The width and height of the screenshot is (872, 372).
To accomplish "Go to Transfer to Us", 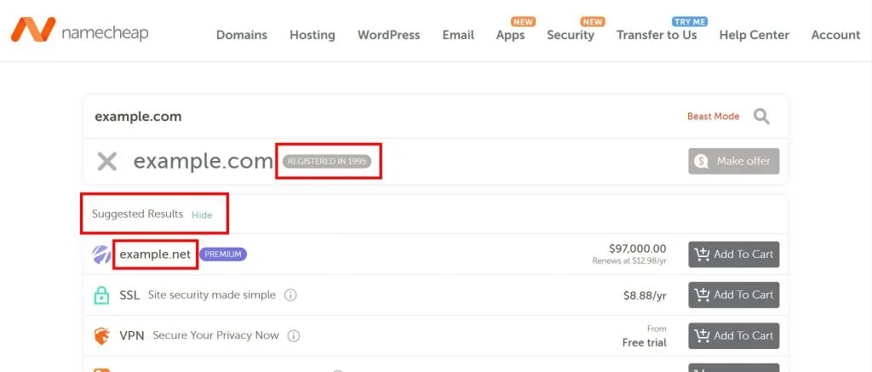I will (657, 35).
